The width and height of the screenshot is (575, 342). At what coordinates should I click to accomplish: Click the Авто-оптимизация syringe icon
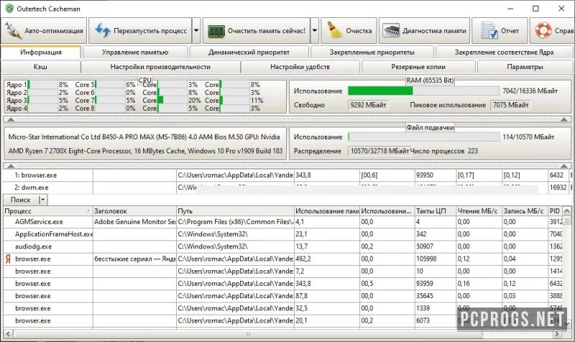pos(12,31)
